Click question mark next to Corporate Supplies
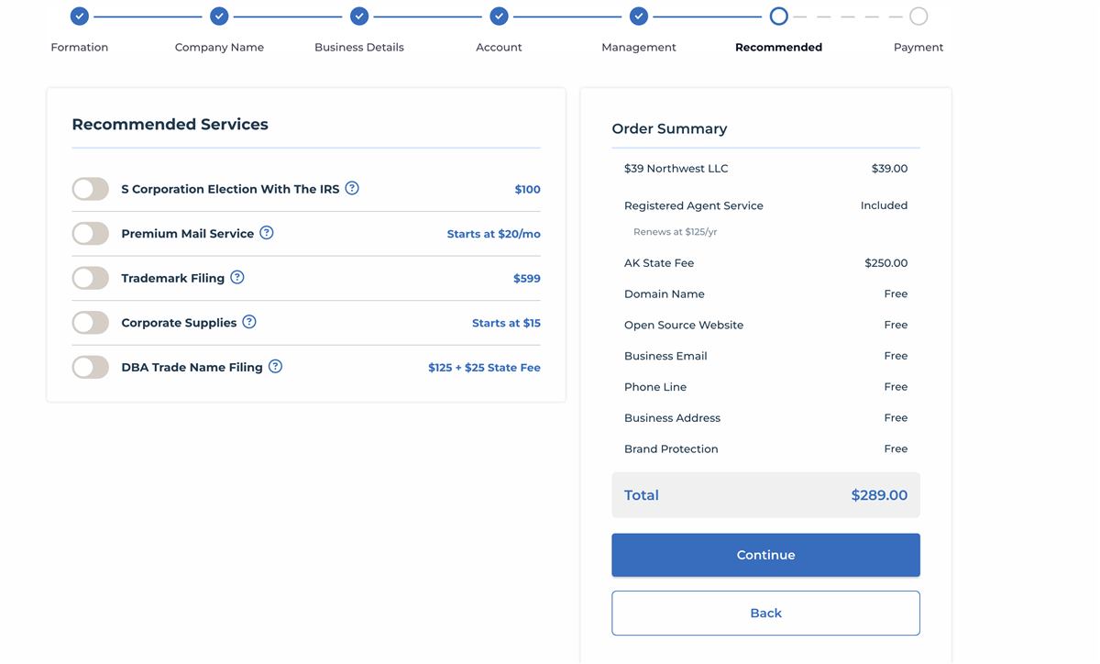The width and height of the screenshot is (1100, 664). point(249,322)
